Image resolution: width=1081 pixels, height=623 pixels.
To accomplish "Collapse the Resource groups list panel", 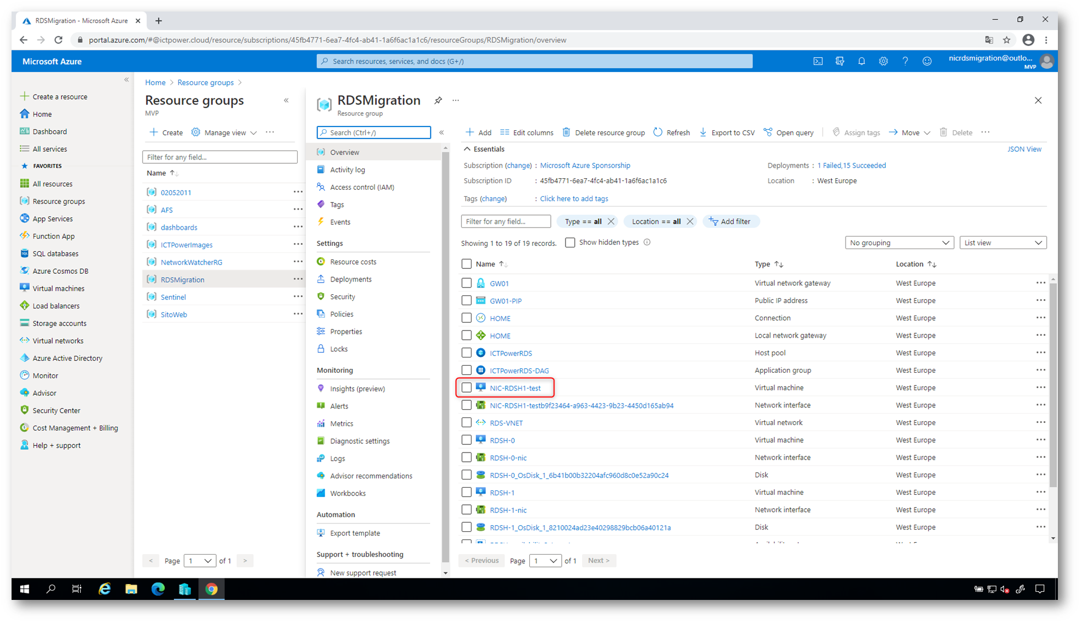I will click(x=286, y=100).
